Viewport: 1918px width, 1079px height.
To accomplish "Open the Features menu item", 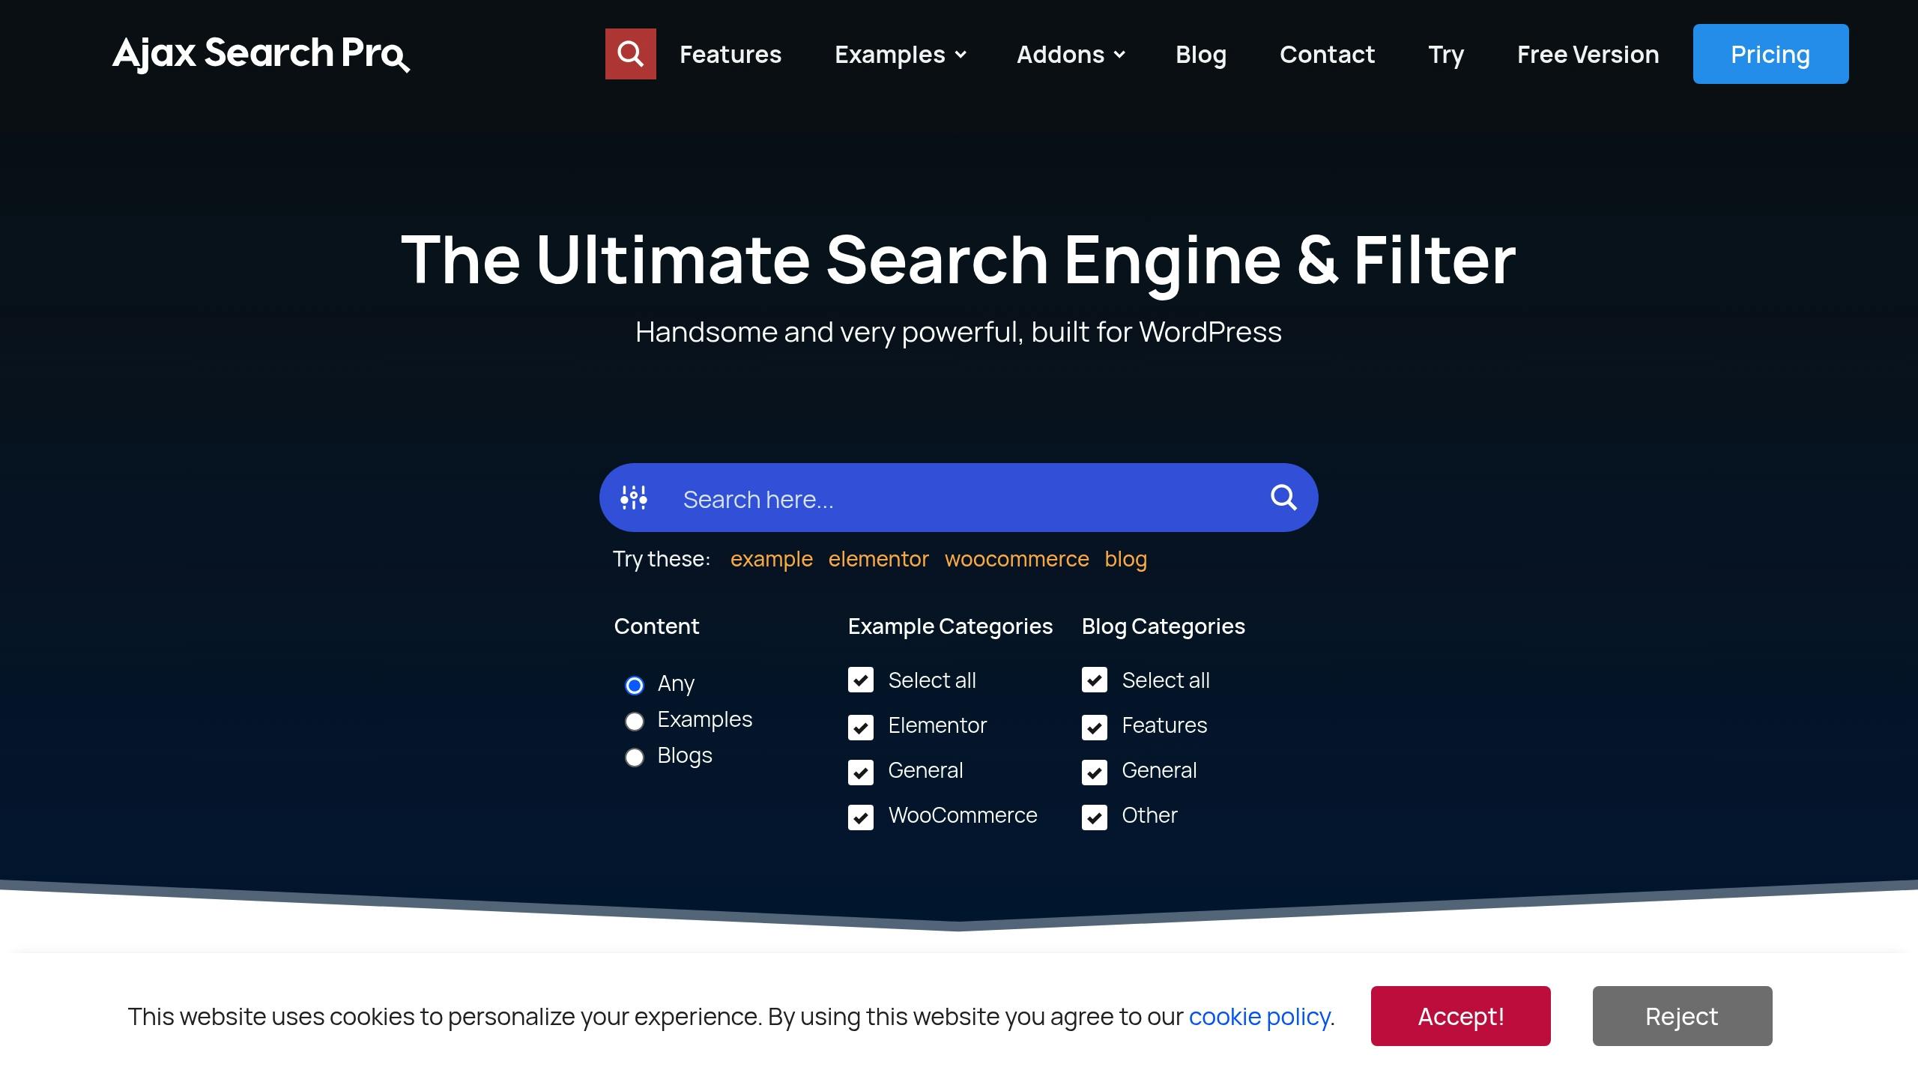I will (730, 54).
